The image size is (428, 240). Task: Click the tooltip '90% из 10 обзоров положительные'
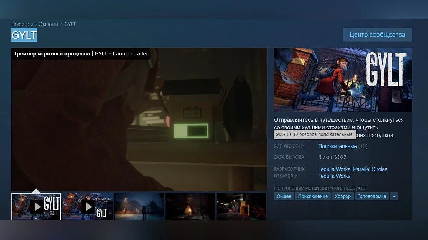pyautogui.click(x=315, y=135)
